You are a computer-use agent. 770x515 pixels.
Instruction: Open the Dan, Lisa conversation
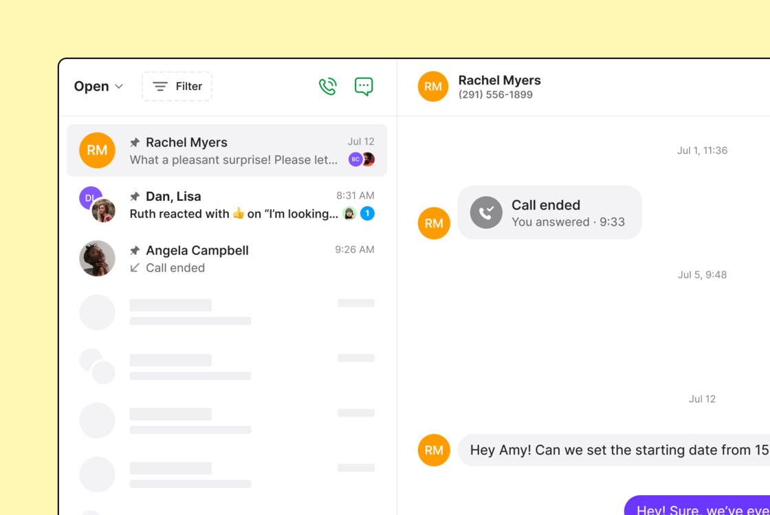(227, 204)
